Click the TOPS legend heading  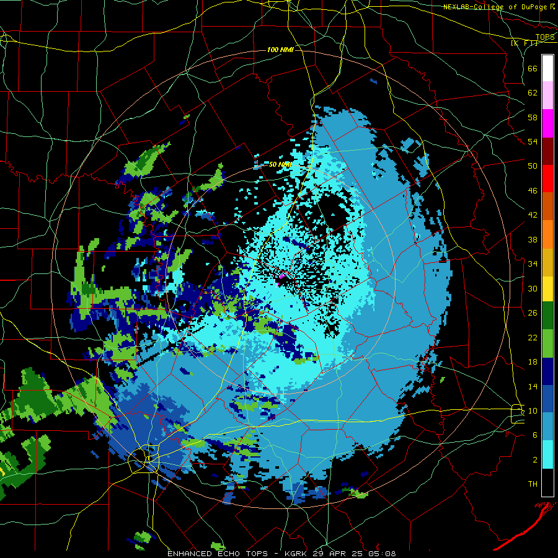[x=545, y=37]
